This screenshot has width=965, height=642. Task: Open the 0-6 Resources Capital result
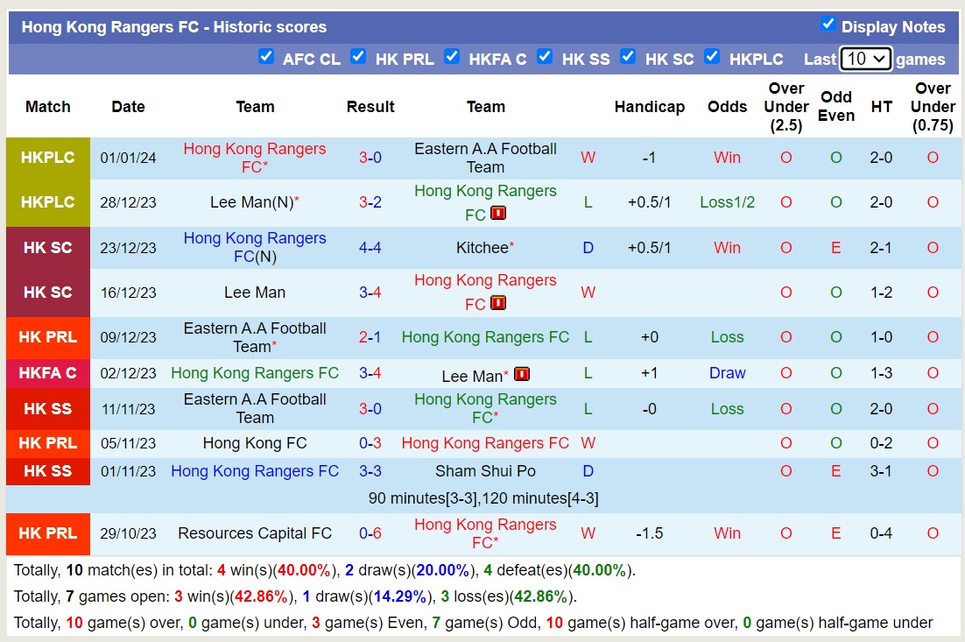(370, 533)
